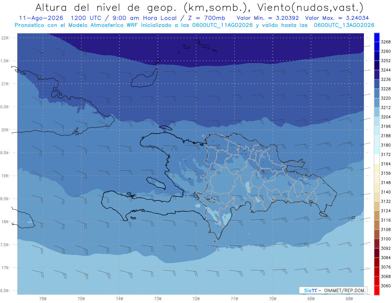Click the 'Modelo Atmosferico WRF' forecast line
Image resolution: width=392 pixels, height=303 pixels.
[194, 25]
